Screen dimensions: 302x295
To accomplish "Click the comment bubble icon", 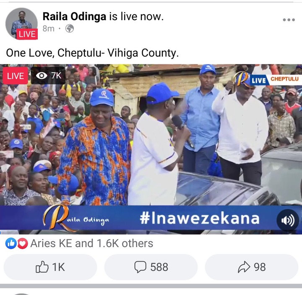I will point(140,267).
